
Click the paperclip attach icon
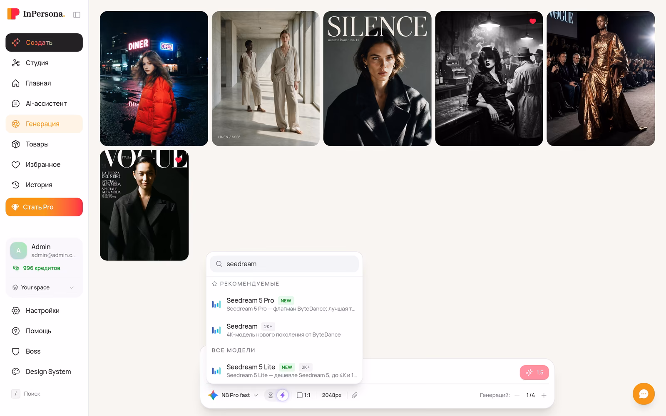(x=355, y=395)
